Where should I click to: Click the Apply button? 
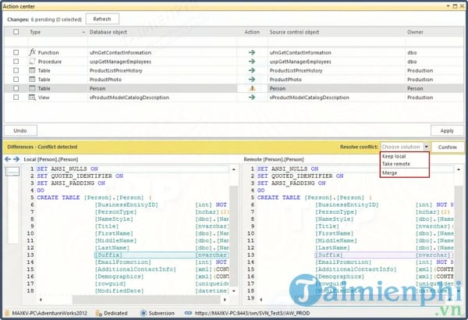click(447, 130)
